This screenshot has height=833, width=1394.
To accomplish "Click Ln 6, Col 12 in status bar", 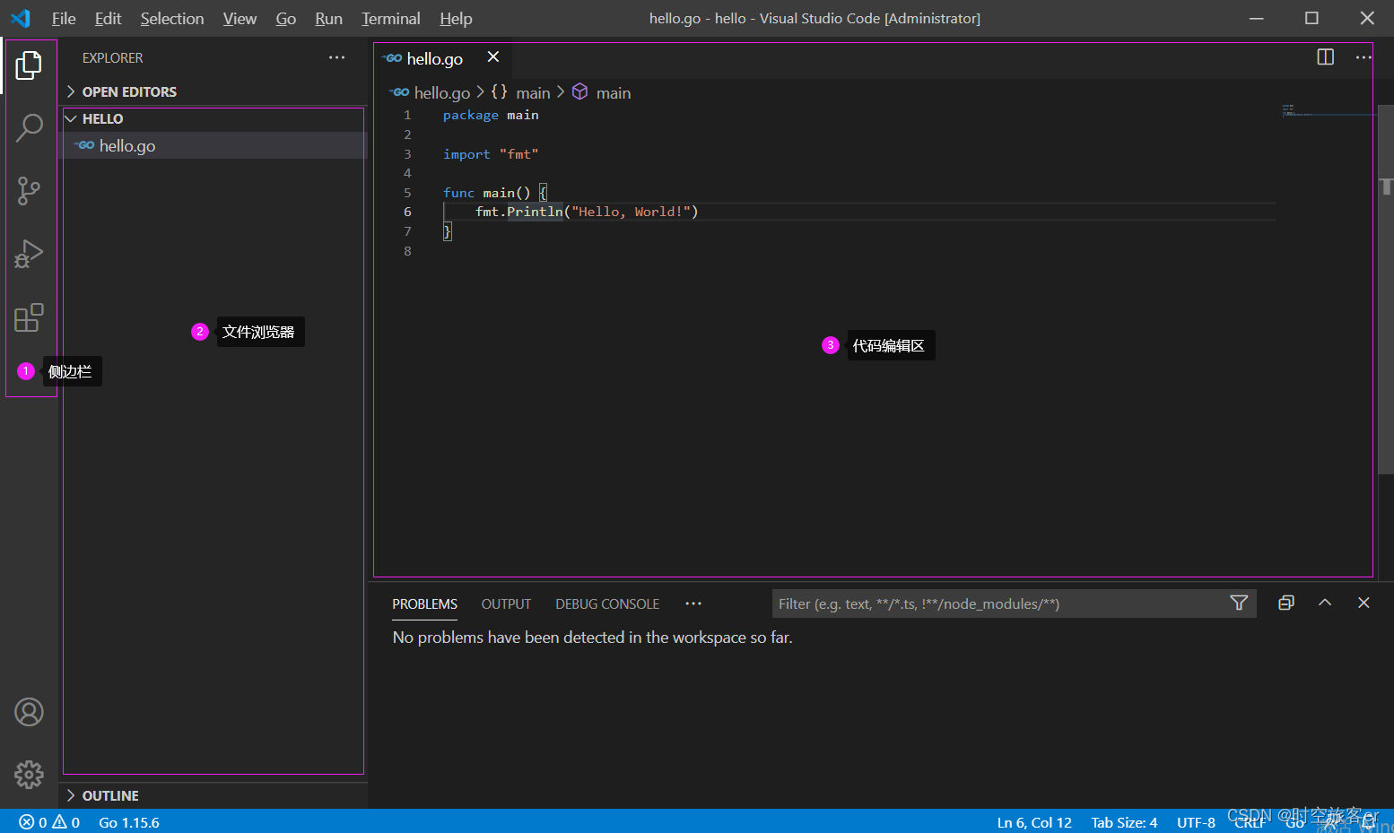I will coord(1034,822).
